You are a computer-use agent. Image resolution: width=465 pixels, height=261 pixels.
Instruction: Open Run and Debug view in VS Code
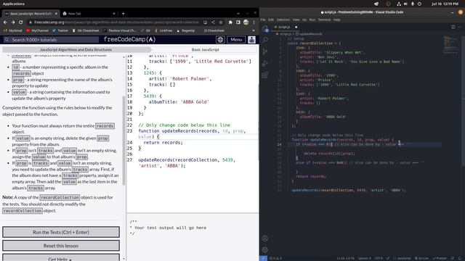coord(265,63)
